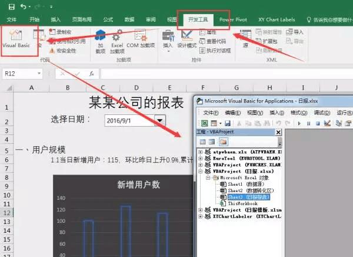353x257 pixels.
Task: Undo last action in quick access toolbar
Action: 23,6
